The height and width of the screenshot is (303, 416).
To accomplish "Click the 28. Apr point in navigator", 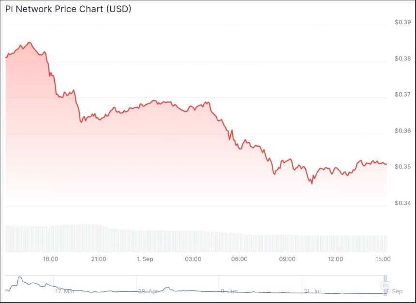I will [149, 291].
